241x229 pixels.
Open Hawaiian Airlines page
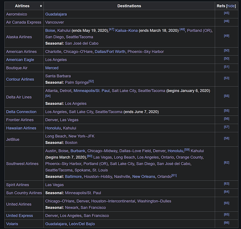21,128
